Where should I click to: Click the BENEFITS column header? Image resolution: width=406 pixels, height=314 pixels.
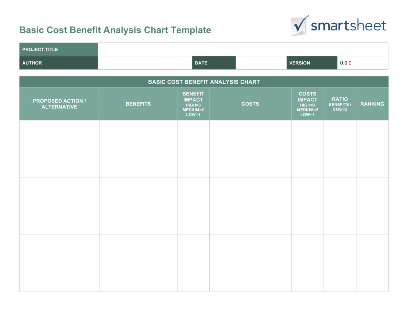pyautogui.click(x=138, y=104)
